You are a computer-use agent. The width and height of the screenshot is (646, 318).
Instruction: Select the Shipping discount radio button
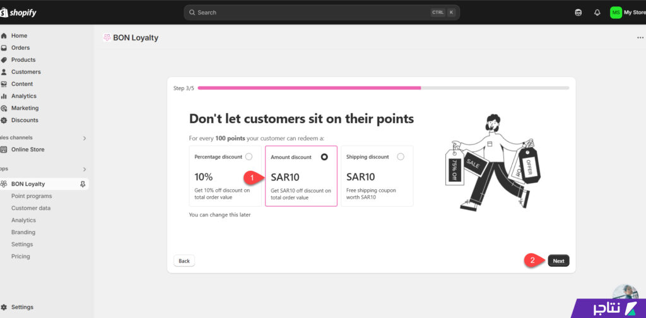401,156
